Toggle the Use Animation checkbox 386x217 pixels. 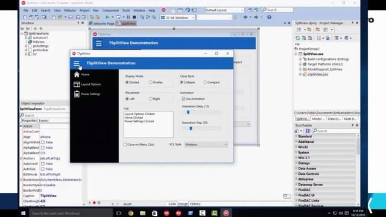(183, 99)
